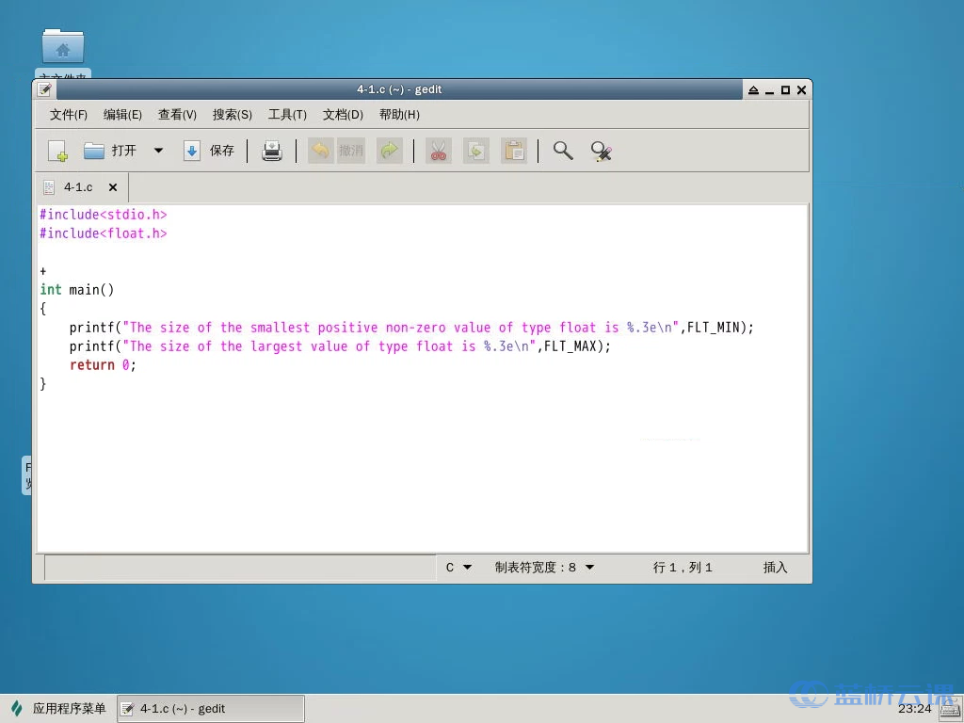Click the paste clipboard icon

(x=514, y=151)
